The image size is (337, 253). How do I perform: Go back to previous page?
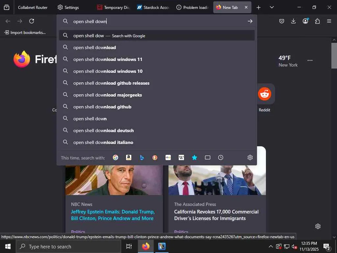8,21
